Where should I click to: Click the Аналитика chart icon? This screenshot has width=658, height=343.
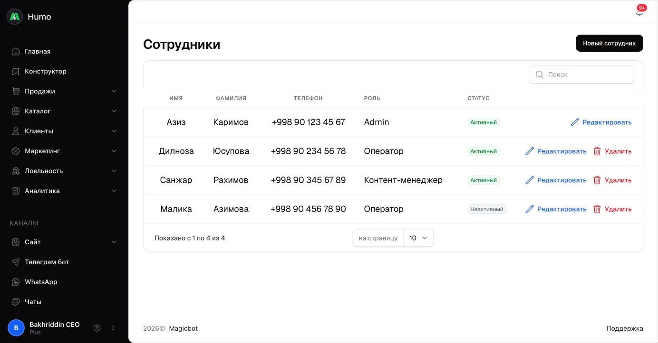coord(16,191)
